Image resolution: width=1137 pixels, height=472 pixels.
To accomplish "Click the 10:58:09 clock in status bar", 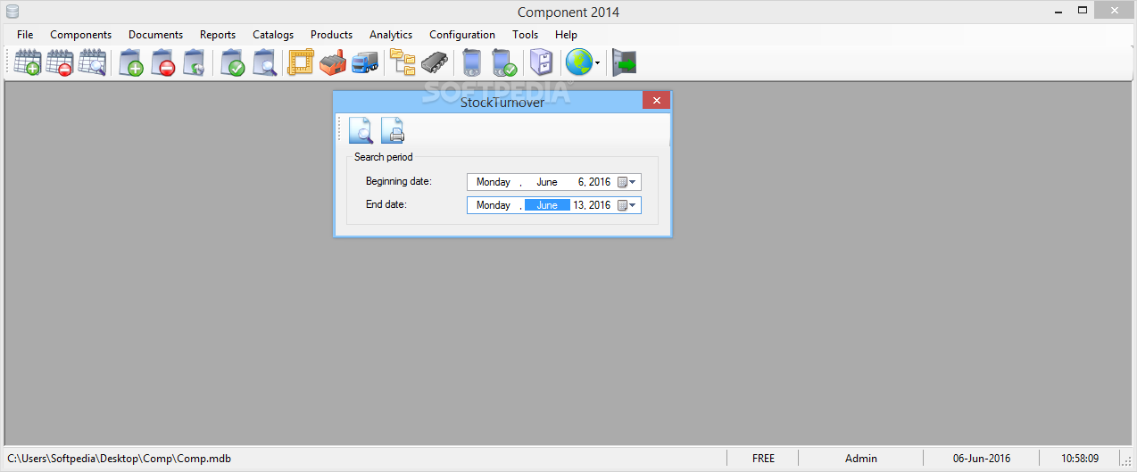I will point(1080,458).
